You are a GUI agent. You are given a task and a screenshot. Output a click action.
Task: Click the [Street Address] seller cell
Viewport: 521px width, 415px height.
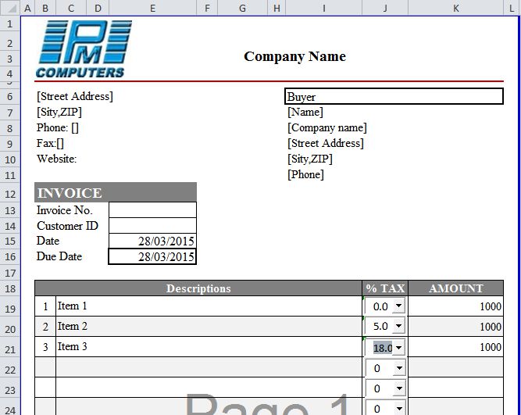click(75, 97)
